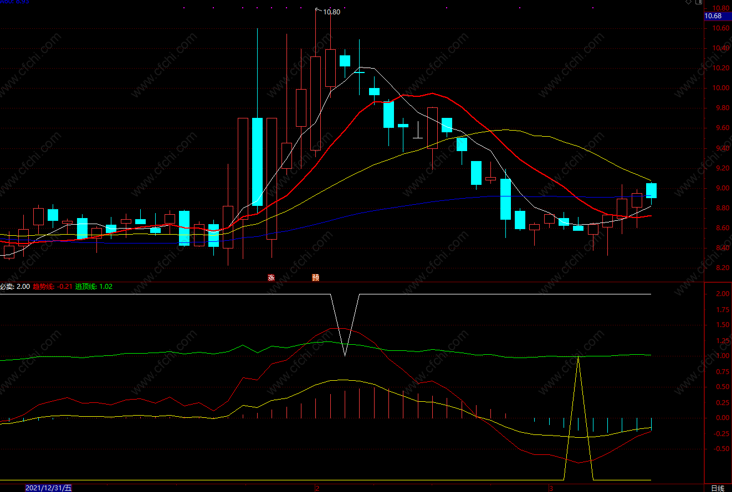This screenshot has width=732, height=492.
Task: Click the 10.80 high price annotation
Action: [331, 12]
